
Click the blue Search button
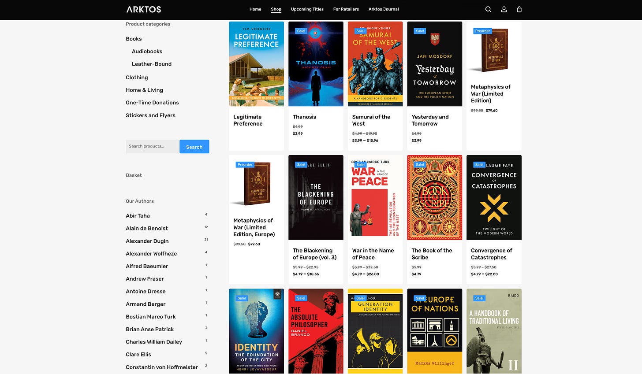coord(194,147)
